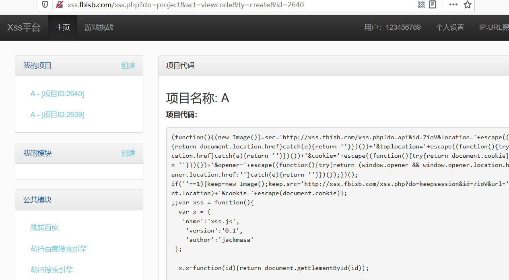Click the code line 'version':'0.1'
The height and width of the screenshot is (280, 509).
(x=214, y=231)
